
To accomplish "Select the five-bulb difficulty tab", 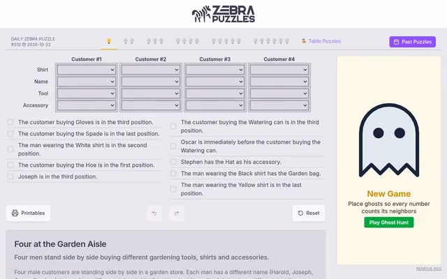I will click(x=226, y=41).
